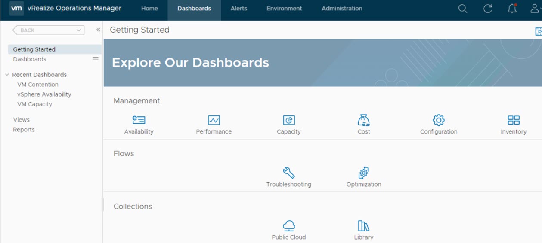Open the Availability dashboard icon
Viewport: 542px width, 243px height.
click(139, 120)
